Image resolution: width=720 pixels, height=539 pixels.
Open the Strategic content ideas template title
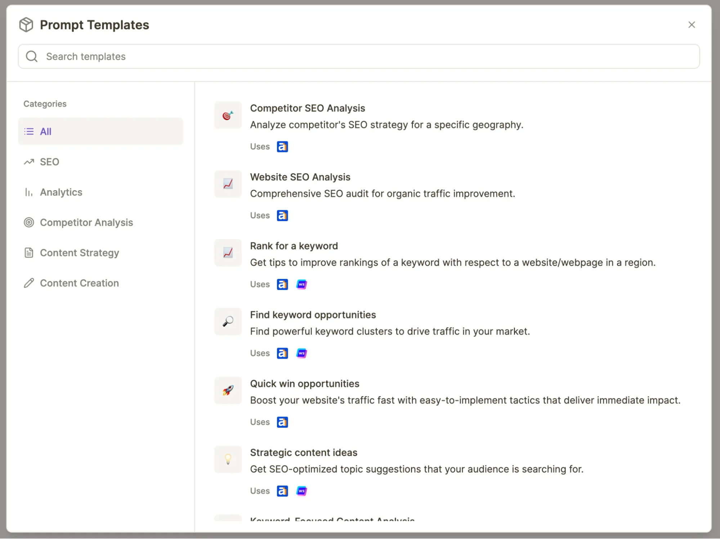pyautogui.click(x=303, y=453)
